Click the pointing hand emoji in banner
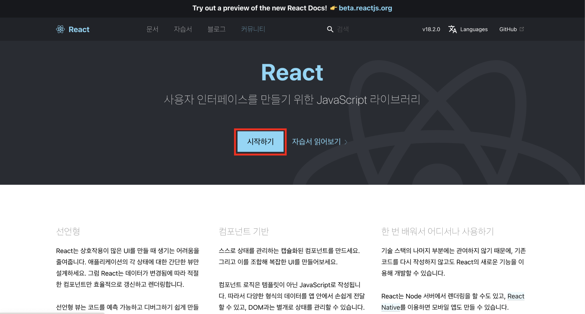The height and width of the screenshot is (314, 585). [x=333, y=8]
